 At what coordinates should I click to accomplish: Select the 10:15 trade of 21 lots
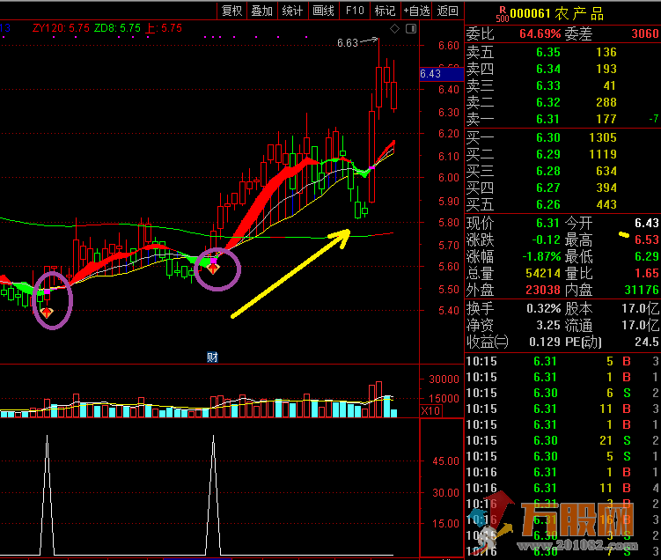[x=562, y=440]
